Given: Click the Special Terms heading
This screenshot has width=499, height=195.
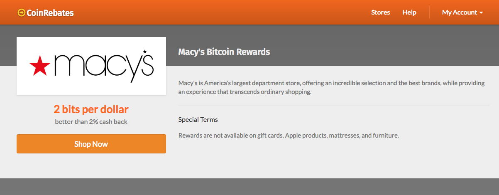Looking at the screenshot, I should tap(198, 120).
